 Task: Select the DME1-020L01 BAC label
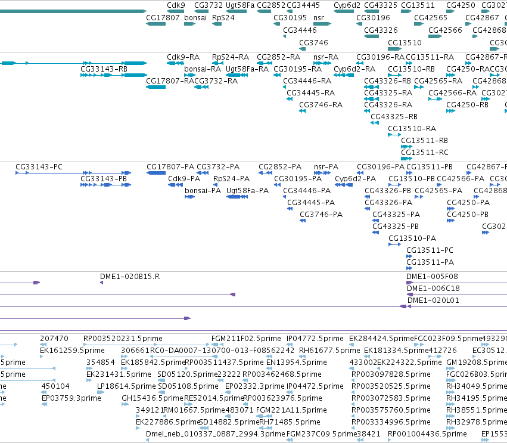[433, 301]
